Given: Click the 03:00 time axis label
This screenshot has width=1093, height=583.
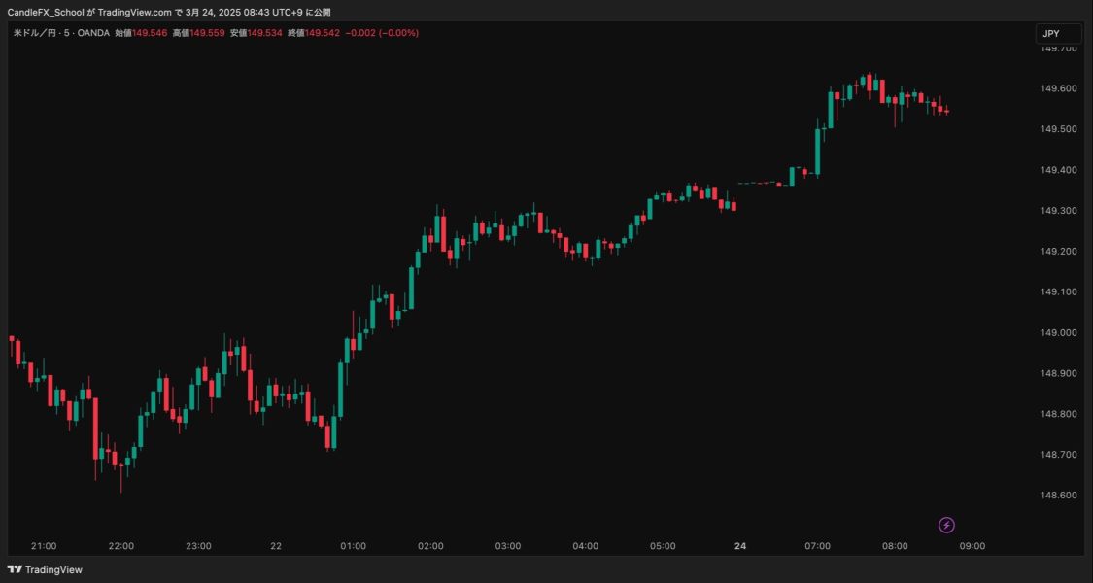Looking at the screenshot, I should (508, 546).
